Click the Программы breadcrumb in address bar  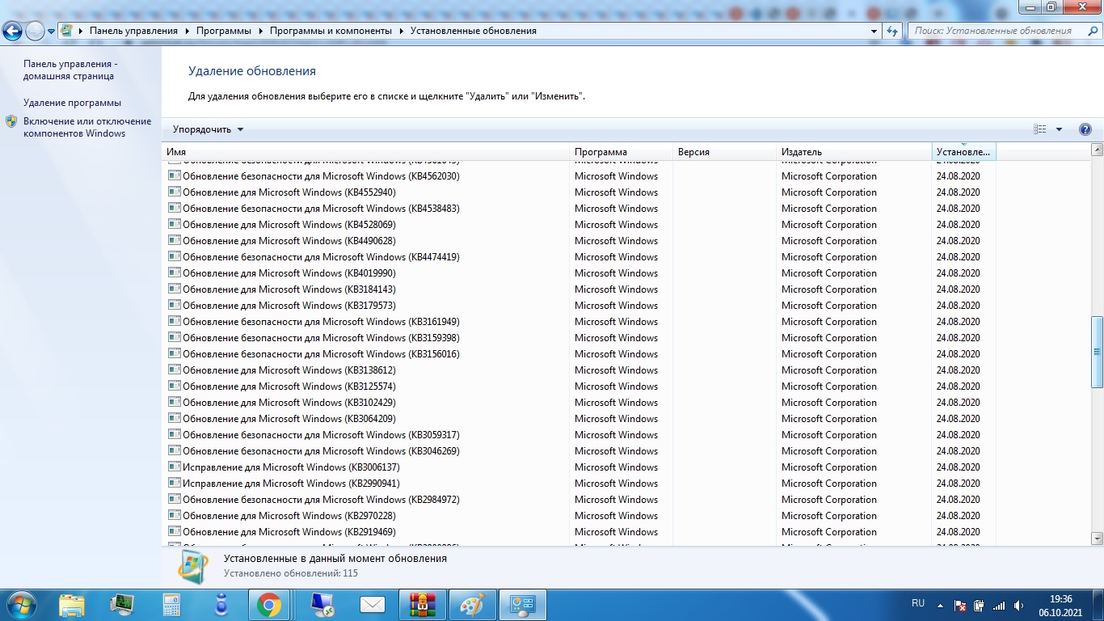coord(227,31)
